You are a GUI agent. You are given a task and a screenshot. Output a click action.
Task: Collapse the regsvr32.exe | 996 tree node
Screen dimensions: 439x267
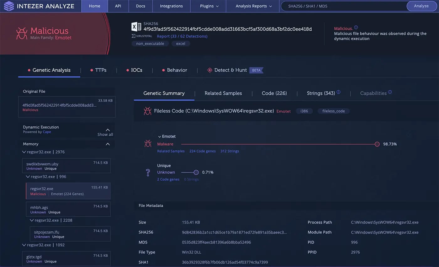point(28,177)
